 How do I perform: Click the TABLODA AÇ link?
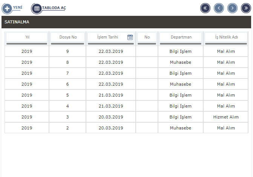click(x=54, y=8)
